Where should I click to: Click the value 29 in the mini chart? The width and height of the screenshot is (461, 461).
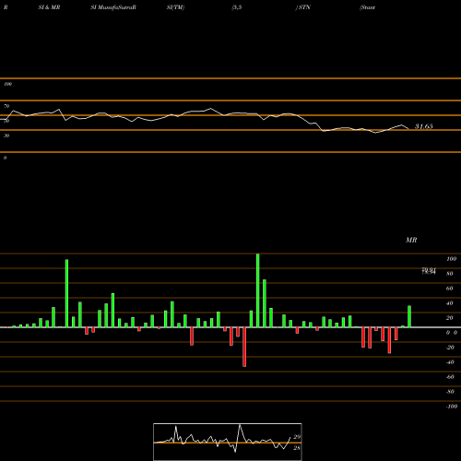point(297,437)
